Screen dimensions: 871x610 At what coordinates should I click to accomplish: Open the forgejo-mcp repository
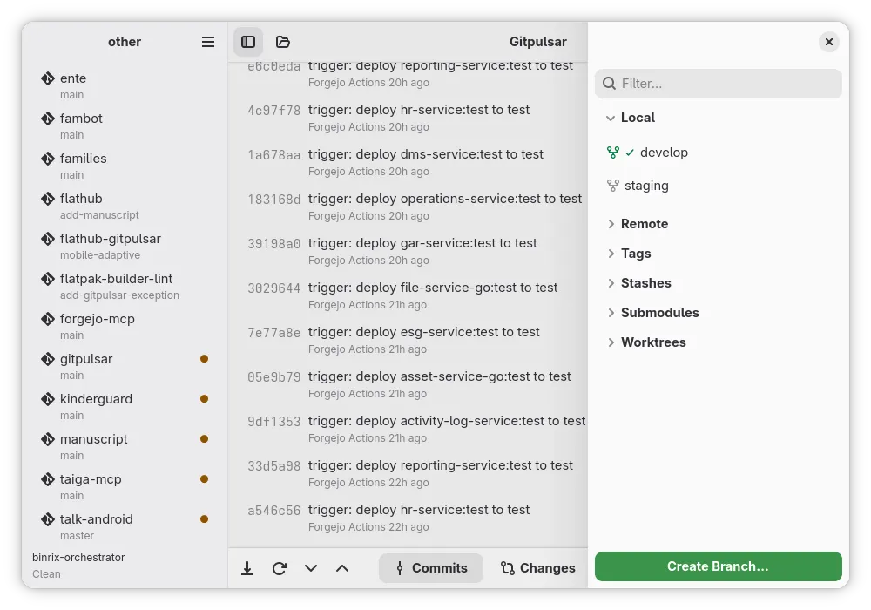125,326
